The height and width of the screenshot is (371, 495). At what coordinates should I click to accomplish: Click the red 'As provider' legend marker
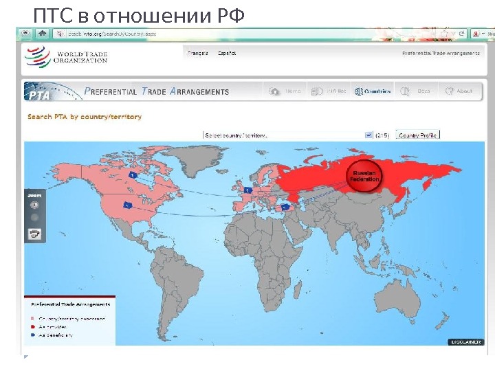[x=32, y=327]
